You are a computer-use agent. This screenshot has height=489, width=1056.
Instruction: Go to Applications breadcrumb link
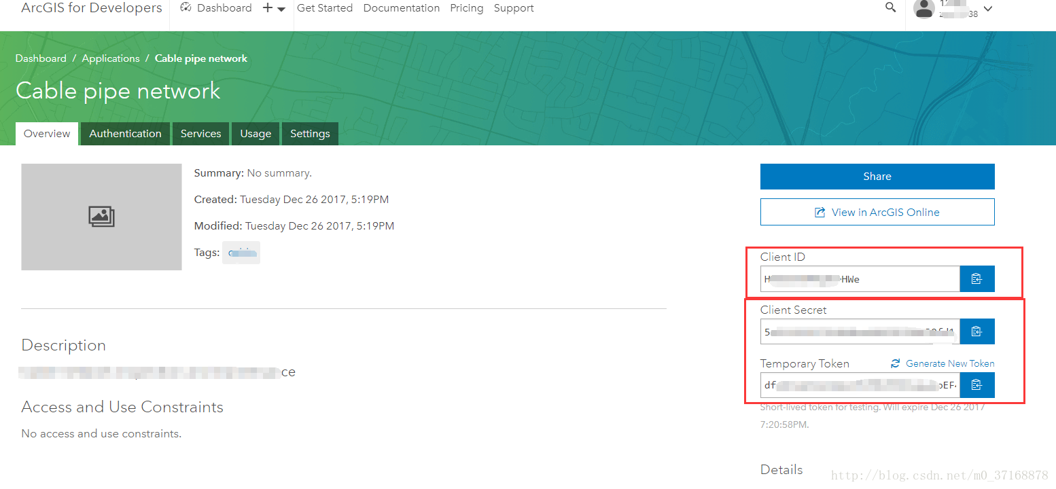111,58
